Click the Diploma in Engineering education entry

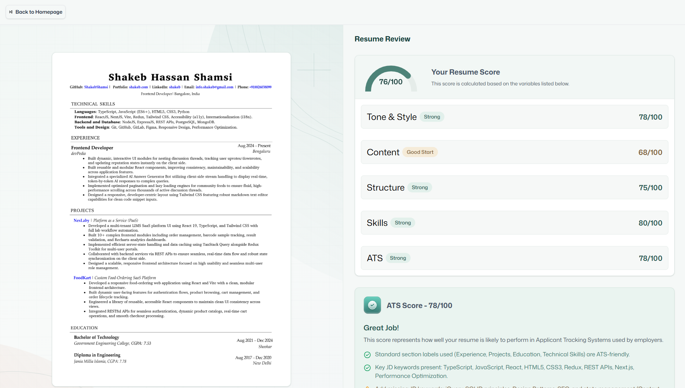(97, 355)
